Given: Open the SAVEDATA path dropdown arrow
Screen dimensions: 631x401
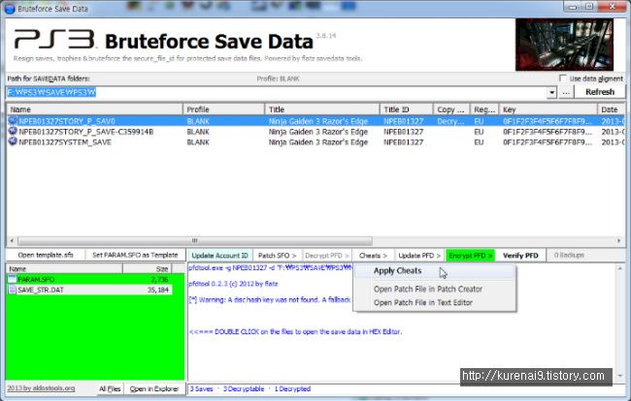Looking at the screenshot, I should (551, 93).
